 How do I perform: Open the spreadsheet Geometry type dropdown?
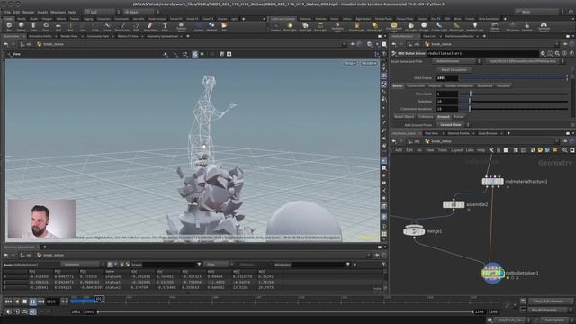(82, 265)
